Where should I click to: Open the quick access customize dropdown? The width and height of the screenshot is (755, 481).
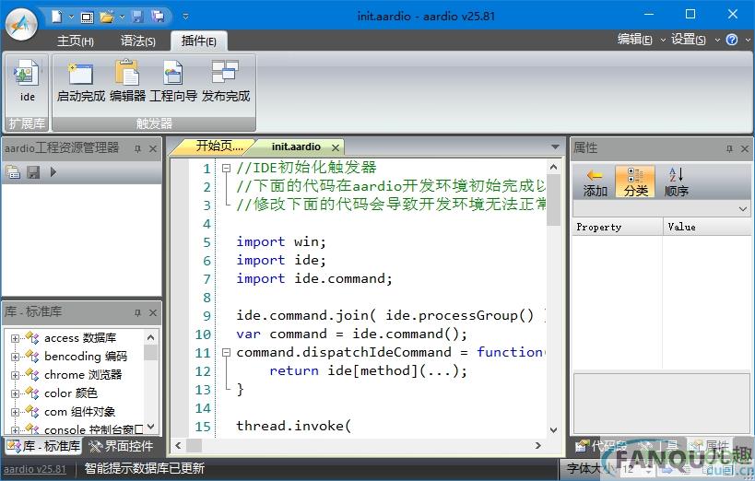(185, 17)
